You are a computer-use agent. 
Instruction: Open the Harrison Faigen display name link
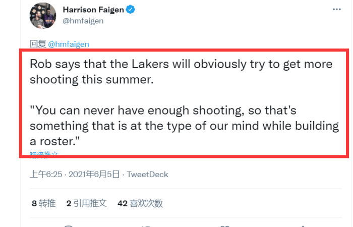pyautogui.click(x=94, y=10)
